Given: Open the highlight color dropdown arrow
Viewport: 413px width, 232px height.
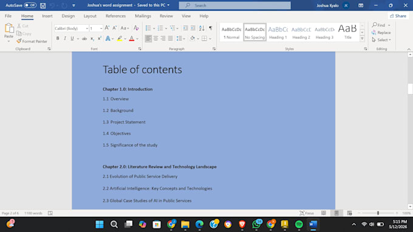Looking at the screenshot, I should (x=125, y=39).
